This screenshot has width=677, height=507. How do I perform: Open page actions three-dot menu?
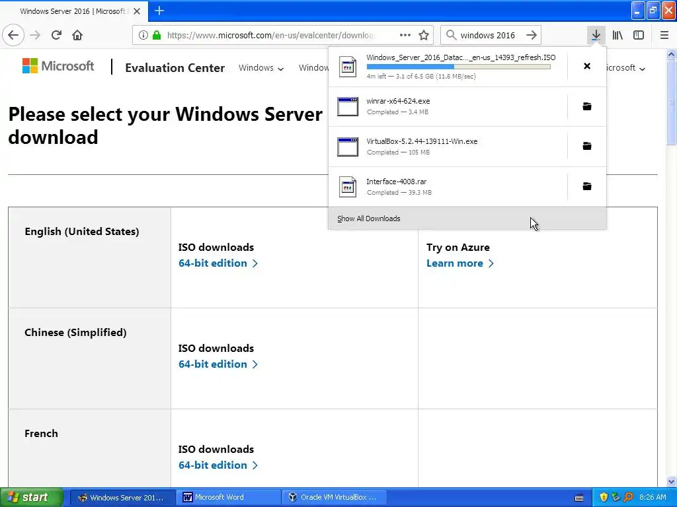click(405, 35)
